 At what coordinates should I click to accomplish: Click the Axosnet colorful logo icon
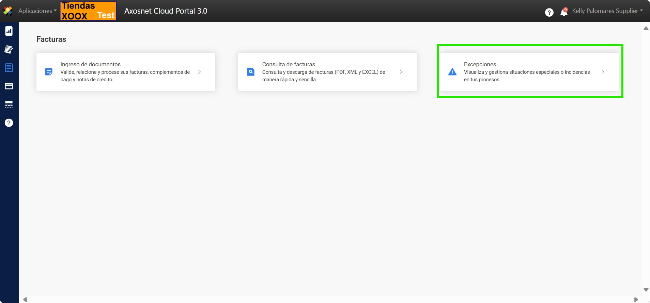(x=7, y=11)
